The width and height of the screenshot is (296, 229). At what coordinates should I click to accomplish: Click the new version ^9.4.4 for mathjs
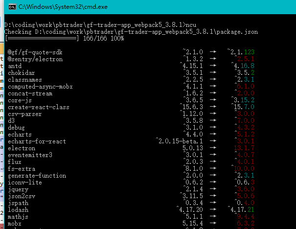pyautogui.click(x=245, y=216)
